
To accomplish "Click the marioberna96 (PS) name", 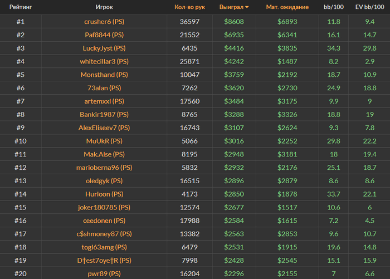I will tap(104, 168).
